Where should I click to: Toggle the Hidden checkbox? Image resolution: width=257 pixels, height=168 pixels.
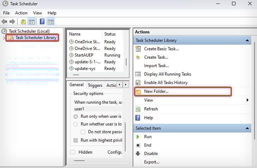click(x=72, y=152)
